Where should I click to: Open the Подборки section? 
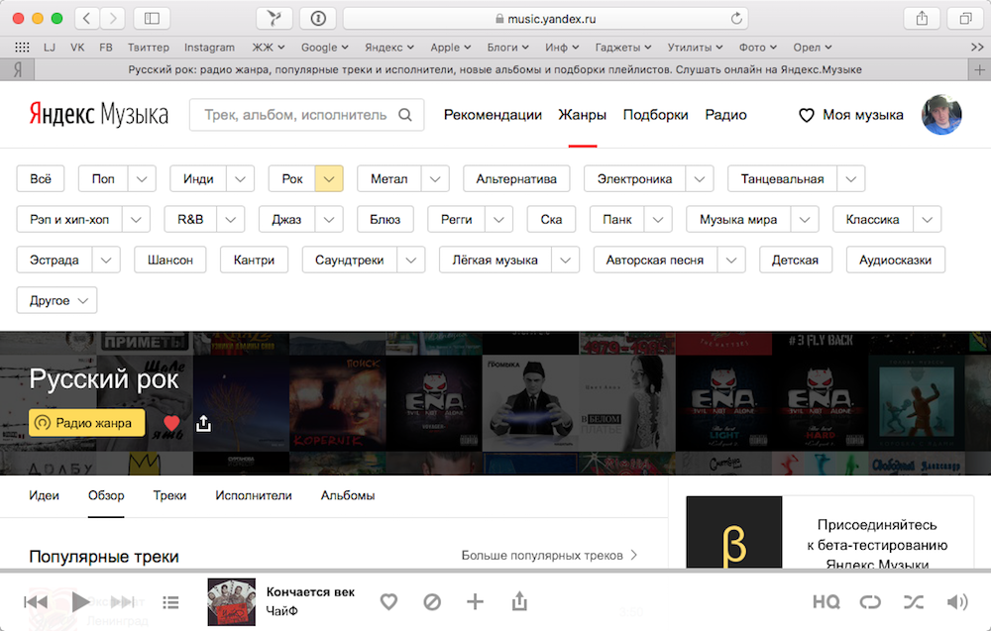coord(655,115)
